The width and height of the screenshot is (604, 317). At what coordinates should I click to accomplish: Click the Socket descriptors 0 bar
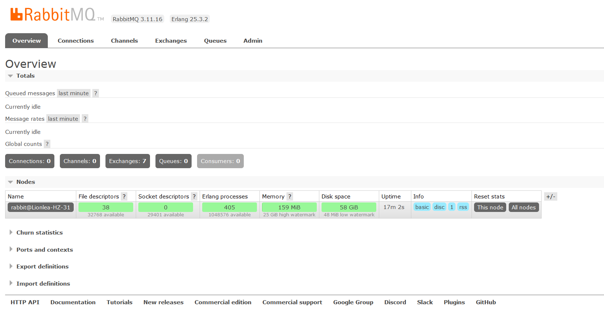166,207
